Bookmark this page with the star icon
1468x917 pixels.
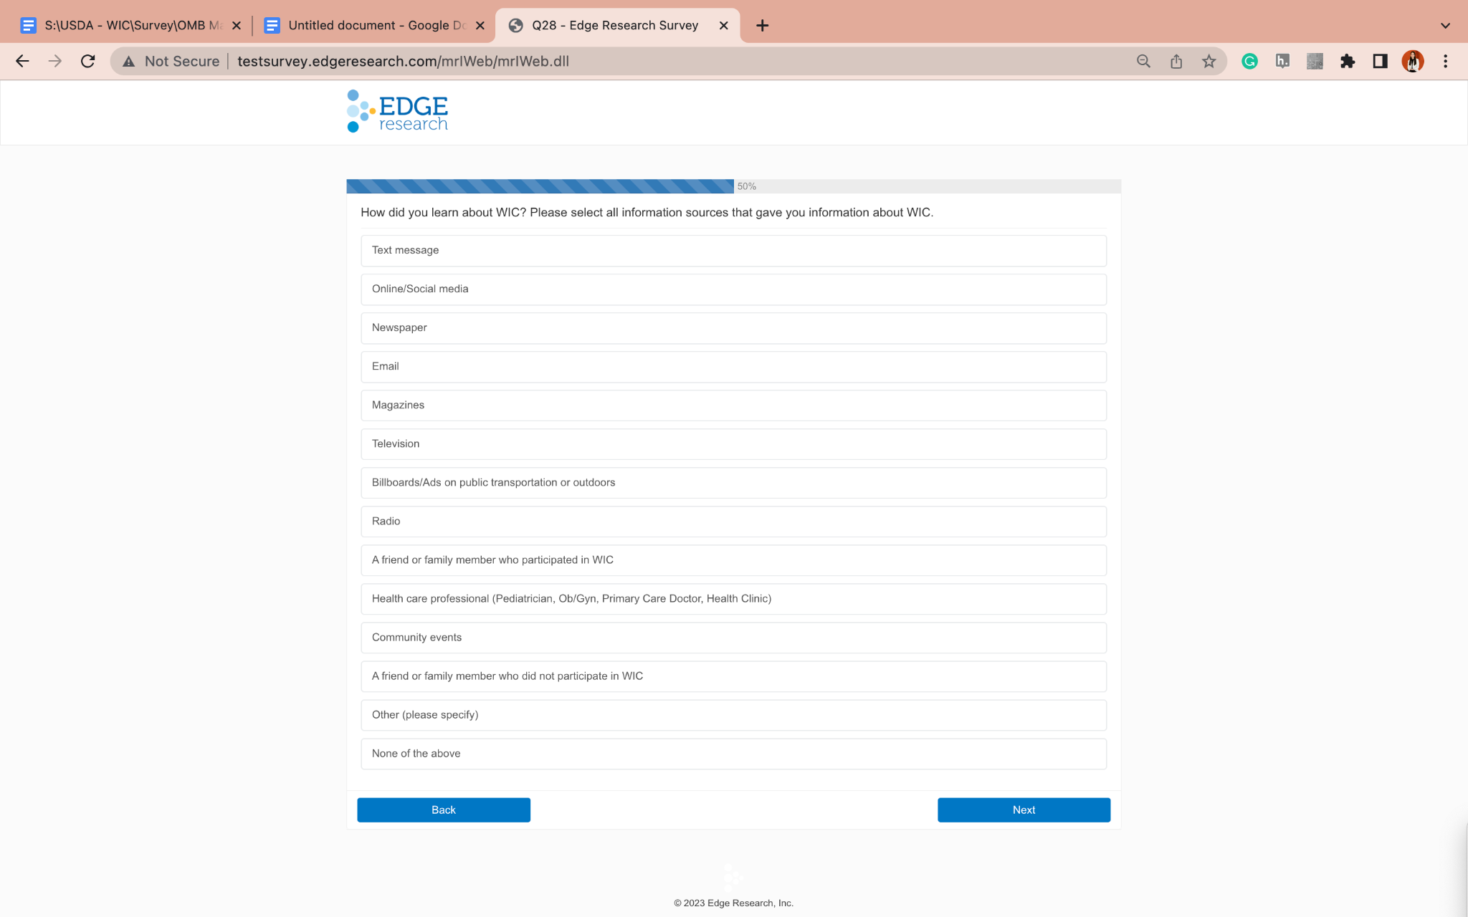tap(1209, 61)
